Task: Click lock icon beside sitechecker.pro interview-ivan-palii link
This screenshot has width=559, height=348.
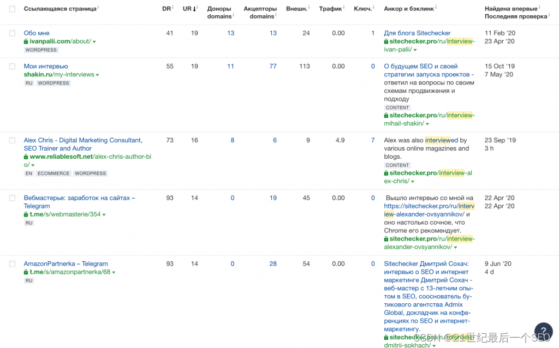Action: (x=386, y=41)
